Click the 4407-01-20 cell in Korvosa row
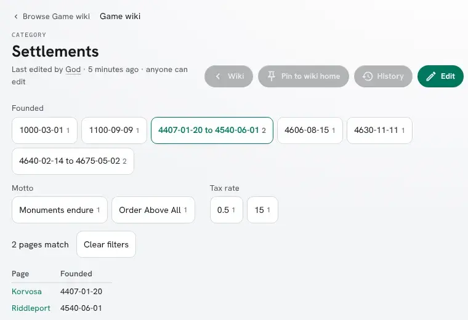The height and width of the screenshot is (320, 468). tap(81, 291)
